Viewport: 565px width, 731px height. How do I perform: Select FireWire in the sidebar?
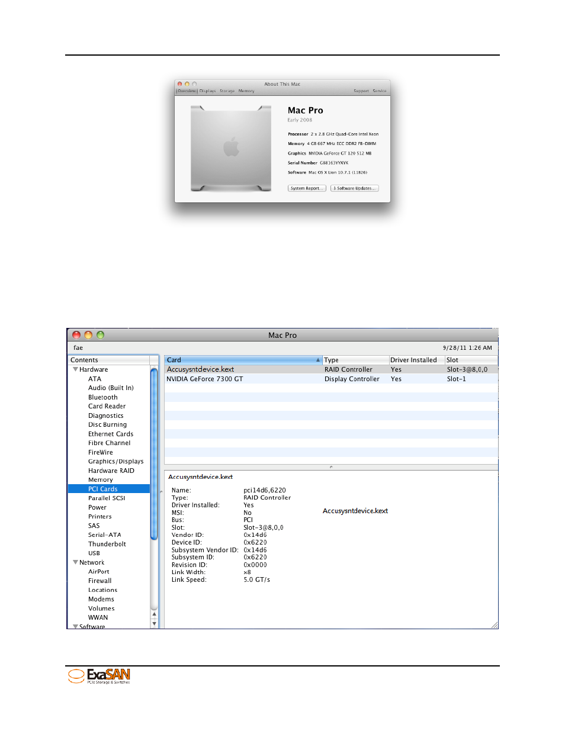(x=100, y=452)
